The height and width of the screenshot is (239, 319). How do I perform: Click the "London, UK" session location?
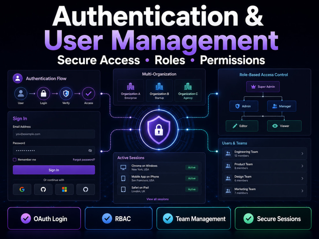[x=138, y=192]
